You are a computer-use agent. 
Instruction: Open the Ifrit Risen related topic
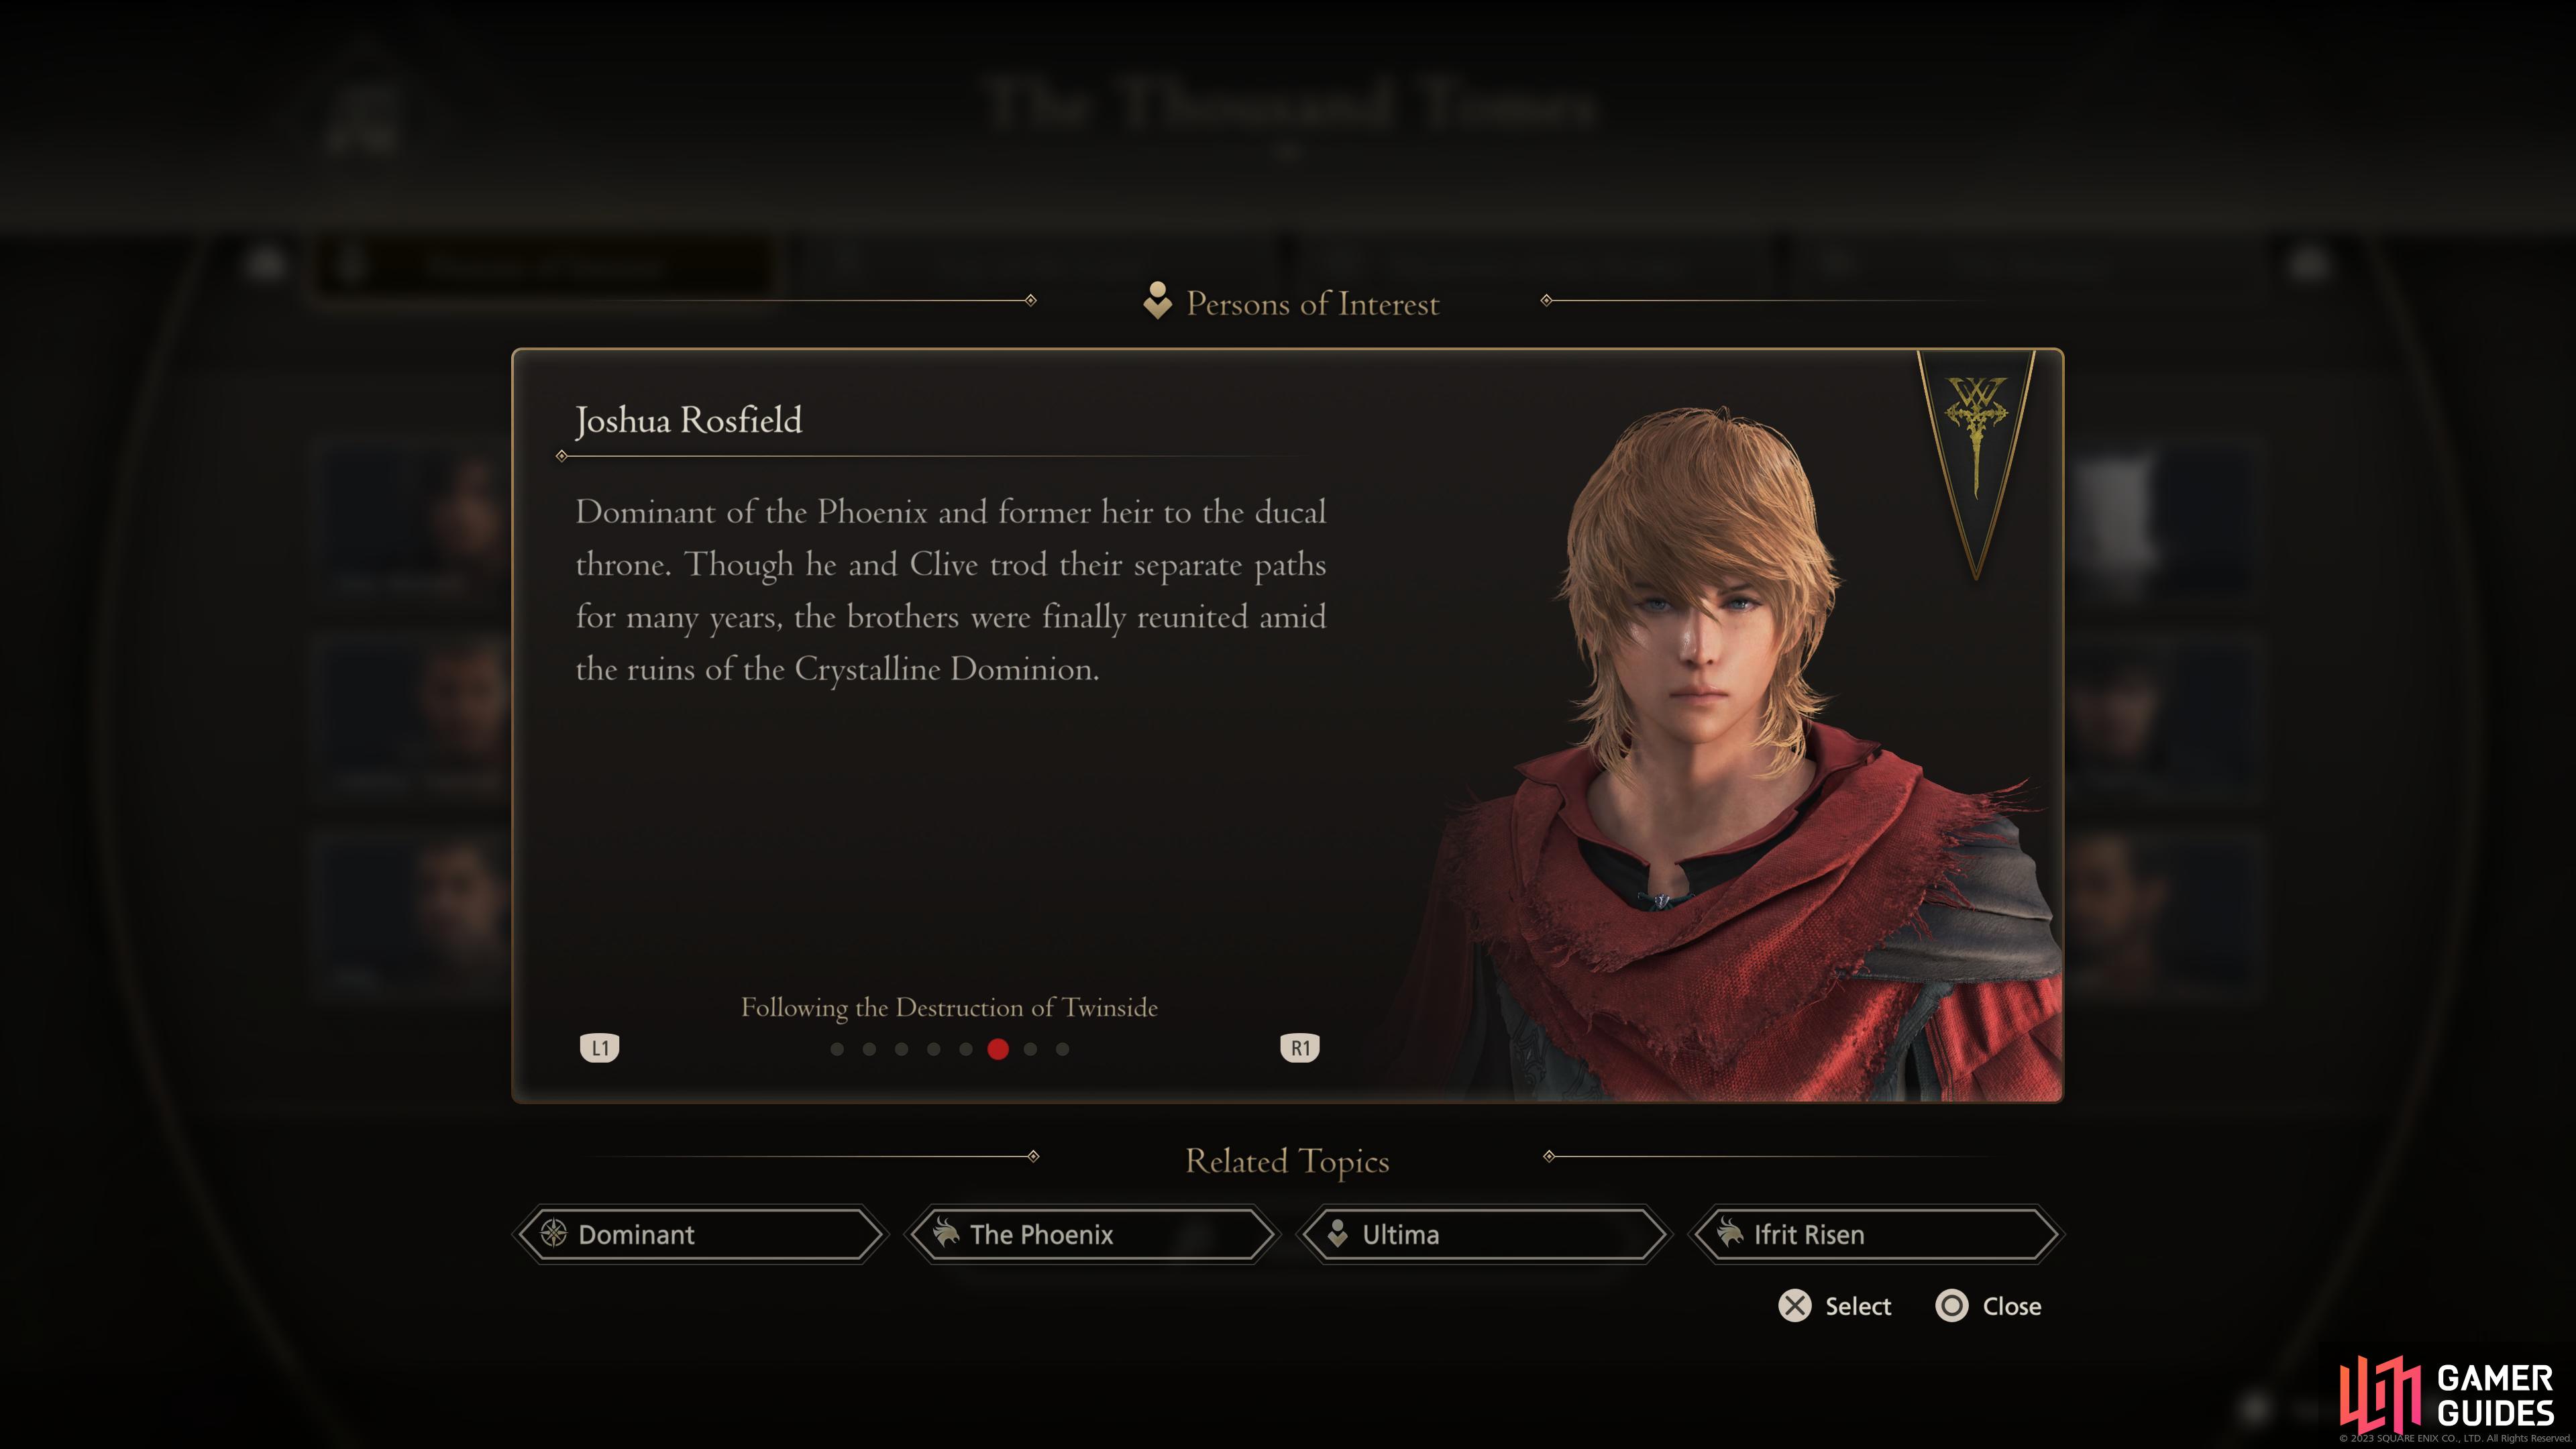point(1876,1234)
